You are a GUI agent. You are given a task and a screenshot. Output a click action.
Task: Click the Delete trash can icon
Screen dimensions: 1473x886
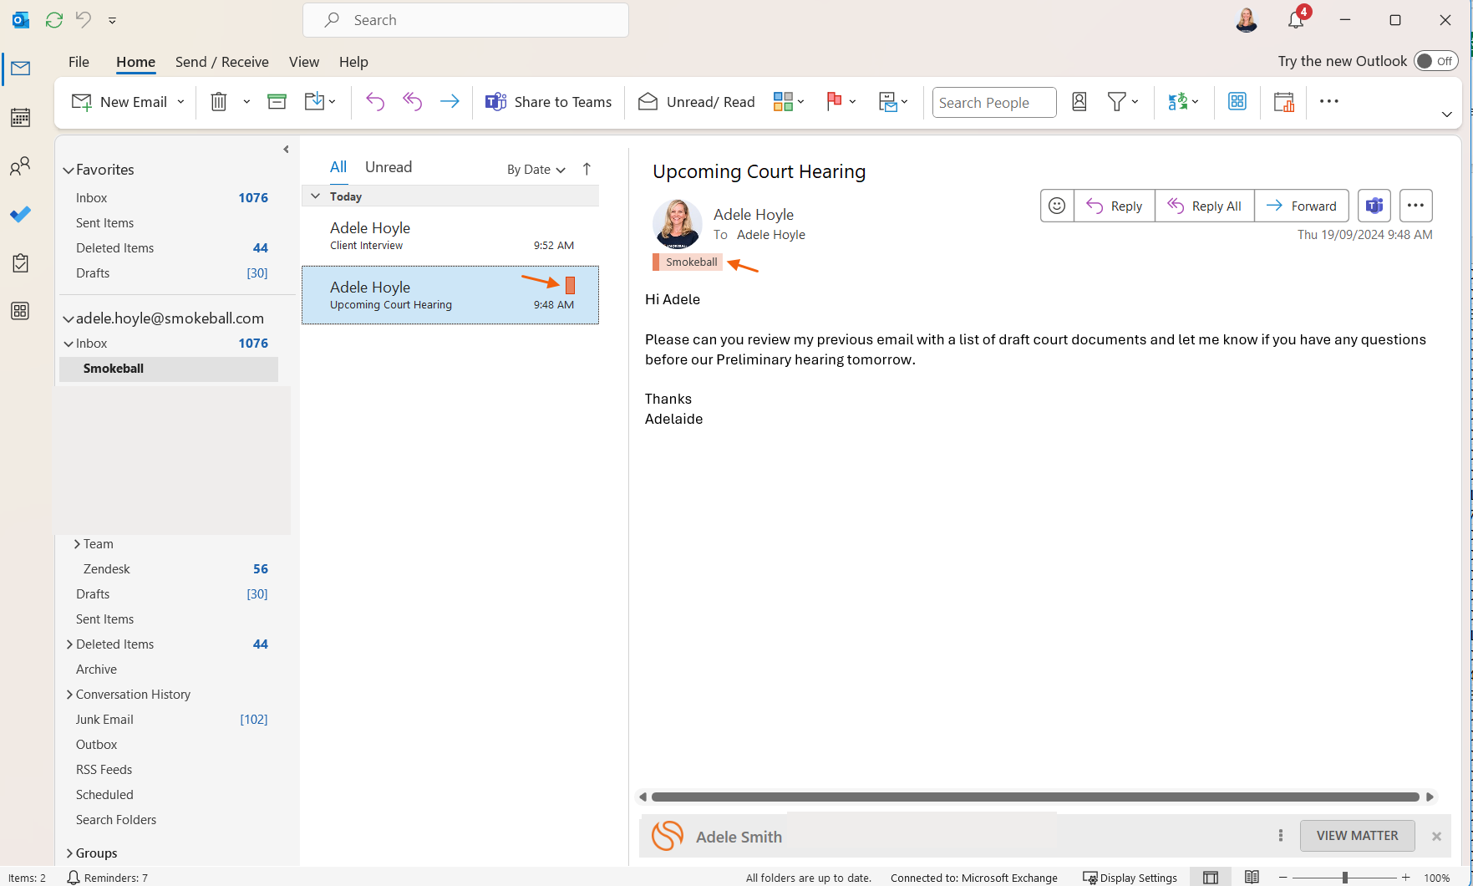tap(218, 102)
